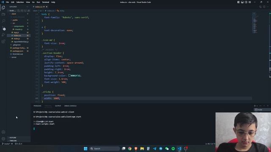271x152 pixels.
Task: Click the Ln Col cursor position status
Action: click(x=210, y=144)
